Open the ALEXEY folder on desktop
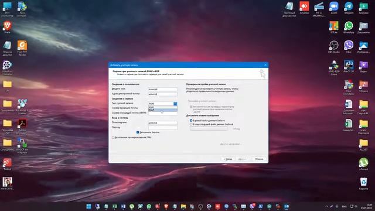The height and width of the screenshot is (211, 375). tap(363, 145)
